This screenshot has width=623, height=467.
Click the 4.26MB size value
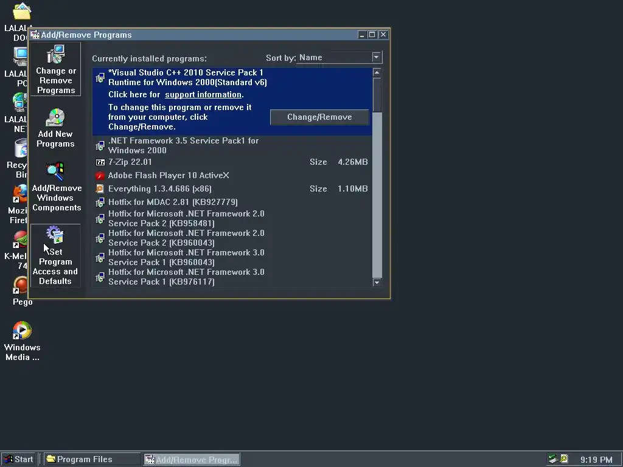352,162
